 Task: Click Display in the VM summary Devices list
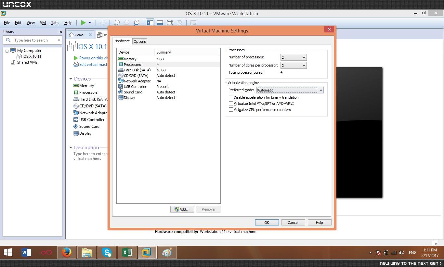85,133
